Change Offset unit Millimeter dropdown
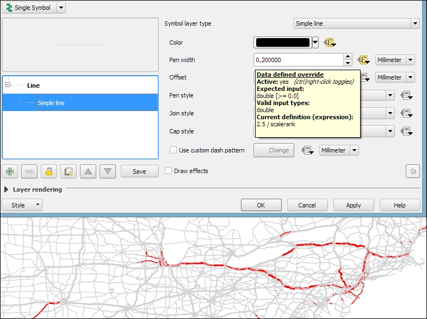427x319 pixels. click(395, 77)
